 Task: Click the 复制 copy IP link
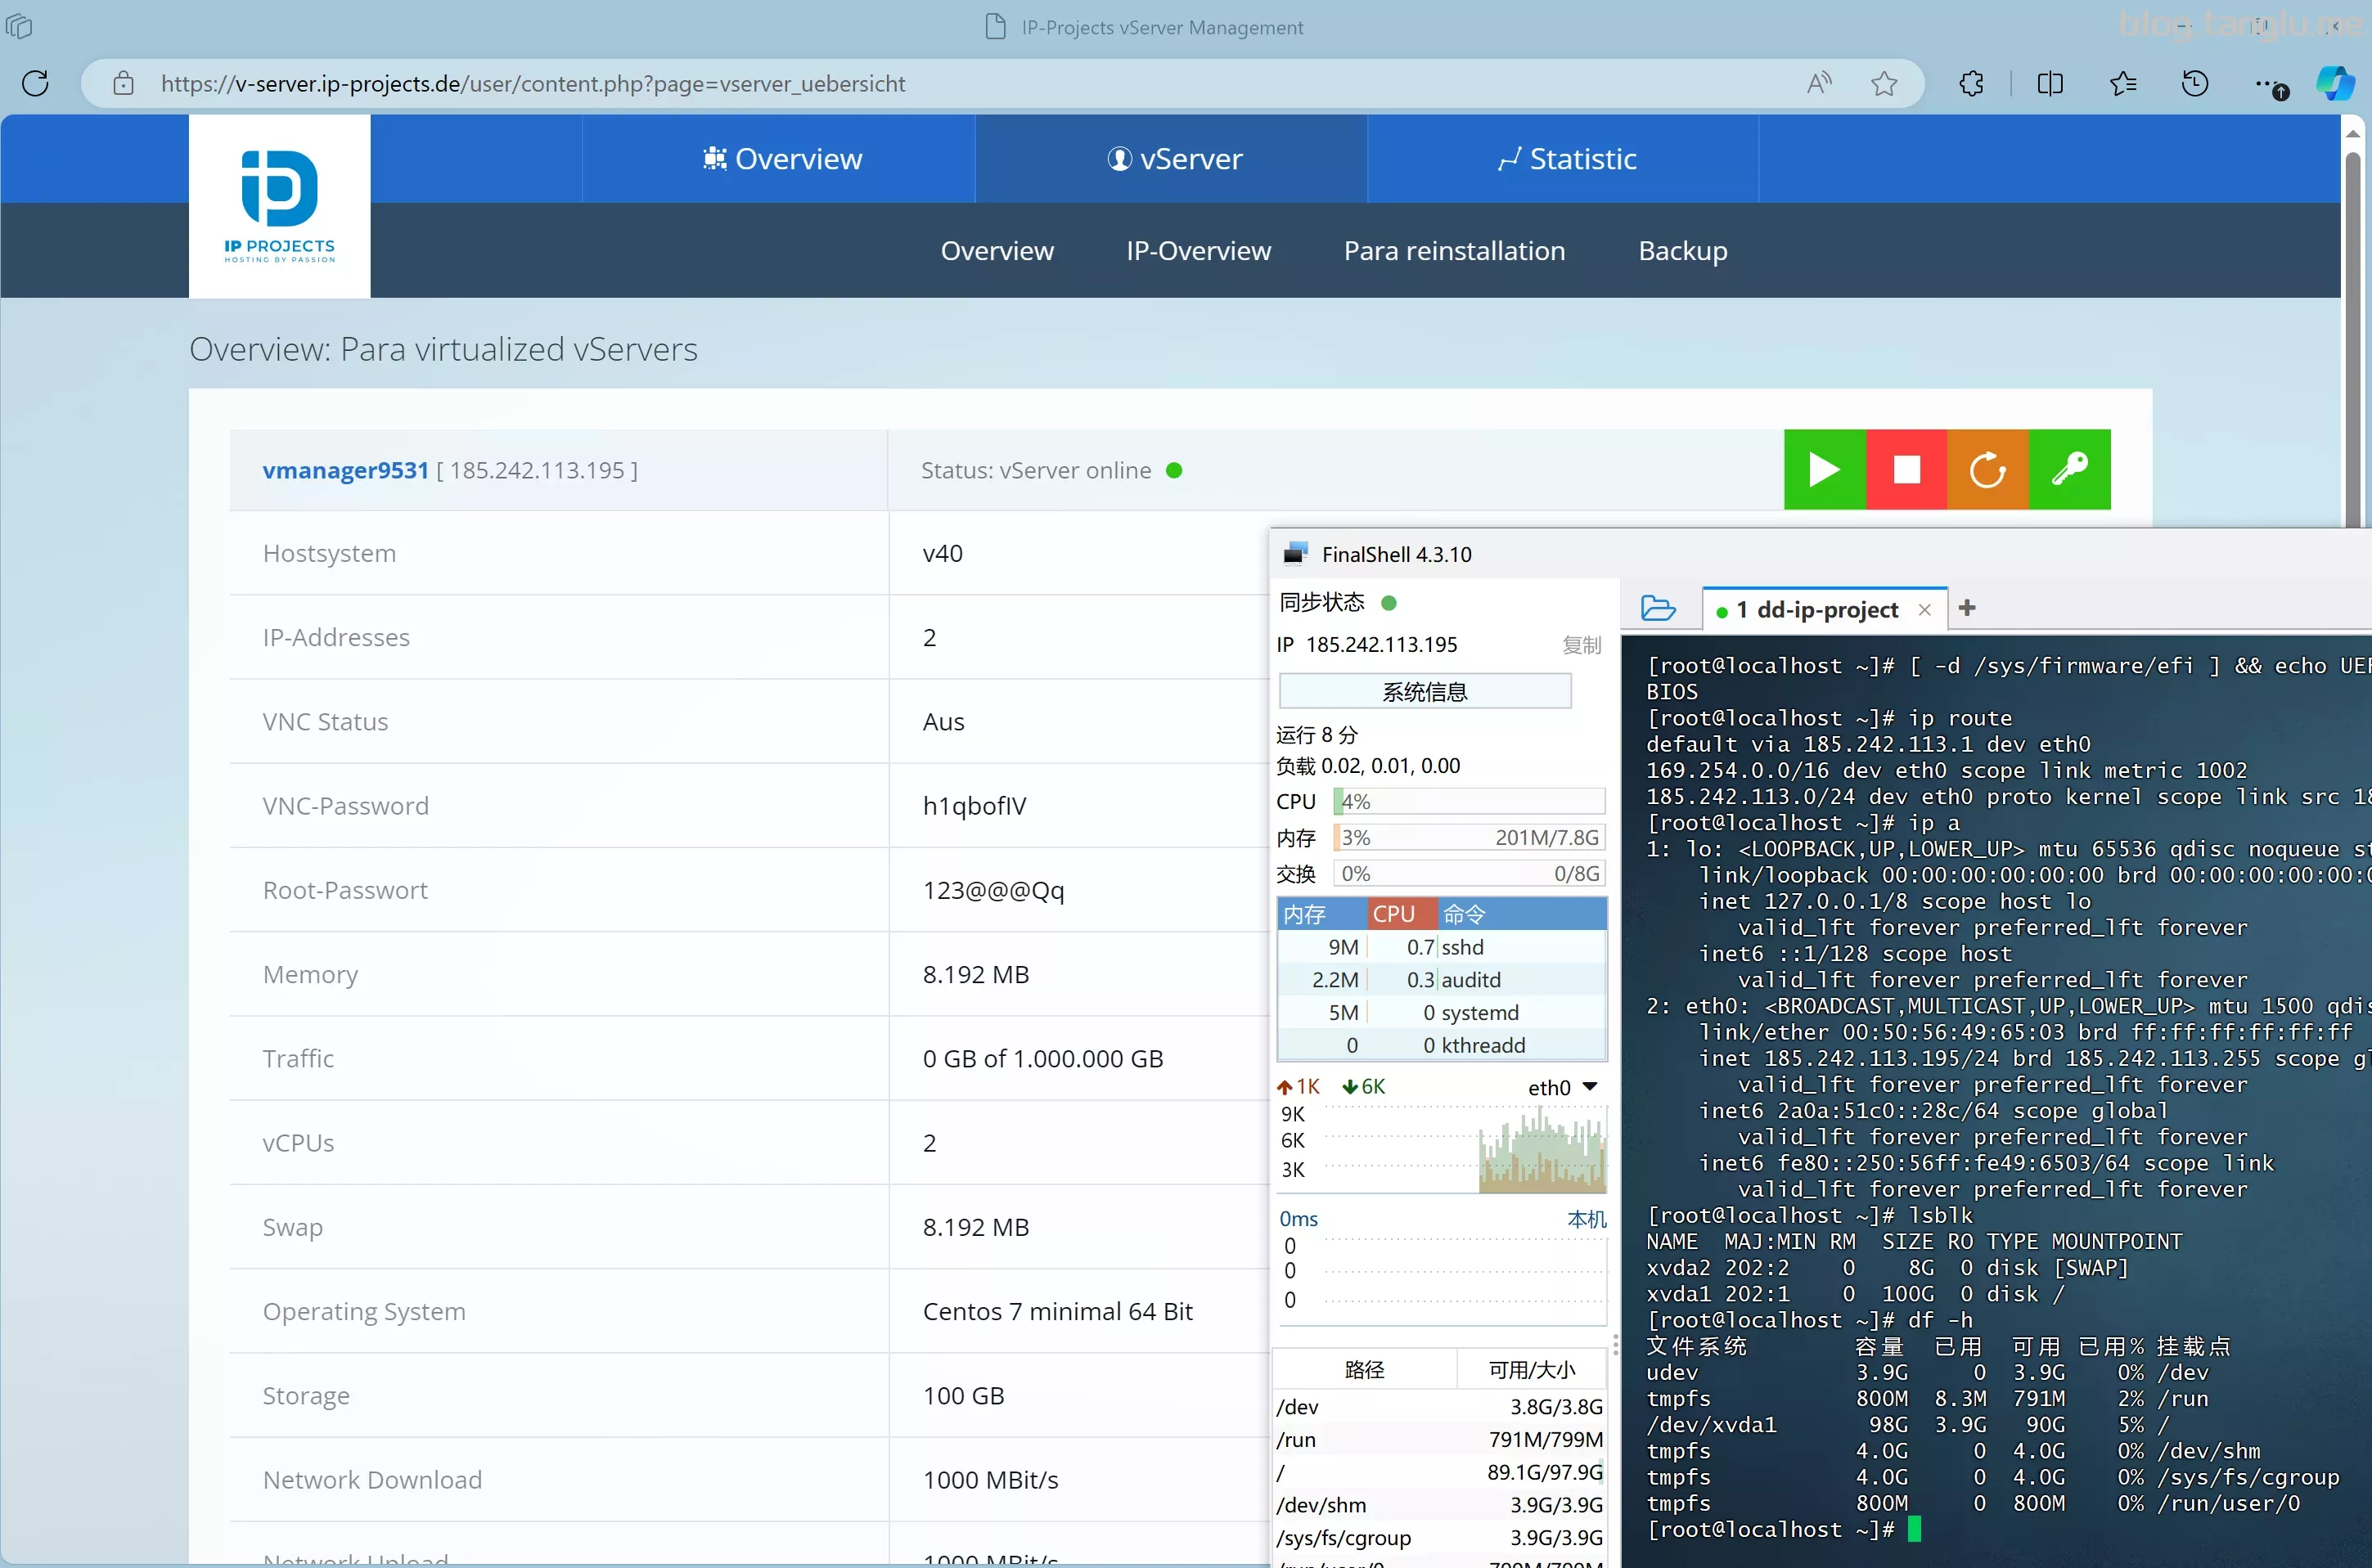[1581, 645]
